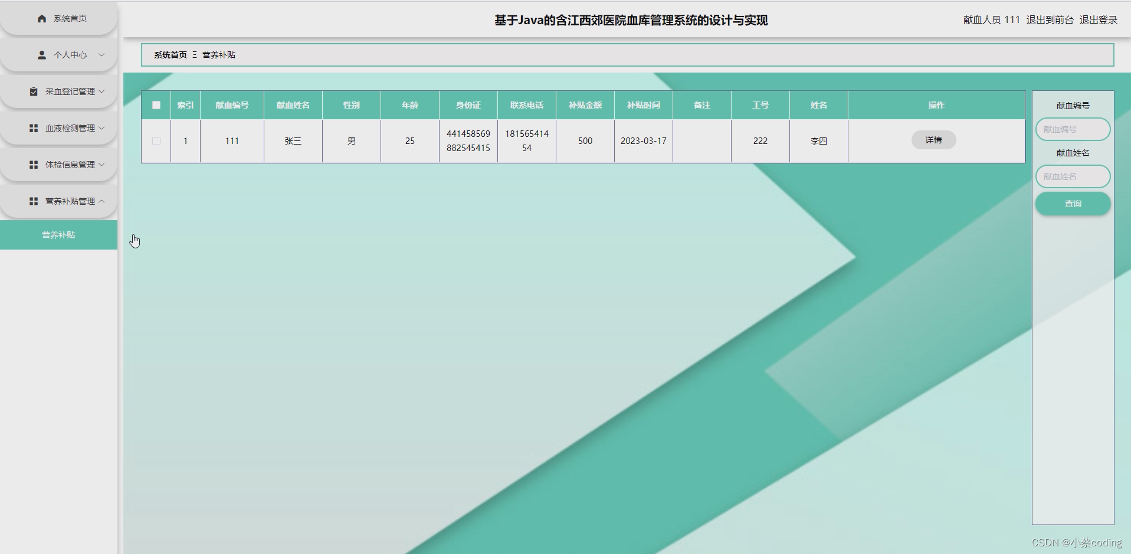Click the ID number cell 441458569882545415

468,141
